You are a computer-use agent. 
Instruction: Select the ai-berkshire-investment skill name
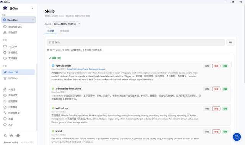[68, 88]
